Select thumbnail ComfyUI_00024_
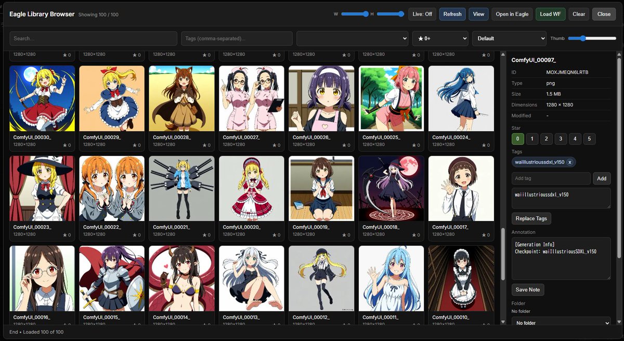Image resolution: width=624 pixels, height=341 pixels. [x=461, y=98]
